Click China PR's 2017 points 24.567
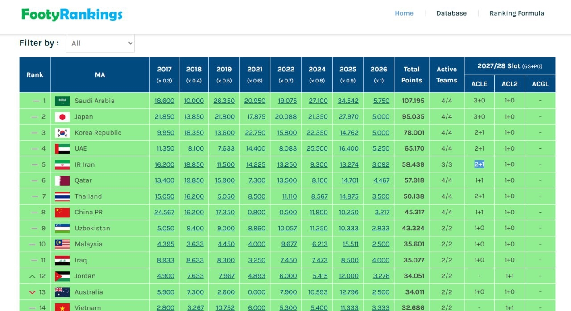This screenshot has width=571, height=311. coord(164,213)
